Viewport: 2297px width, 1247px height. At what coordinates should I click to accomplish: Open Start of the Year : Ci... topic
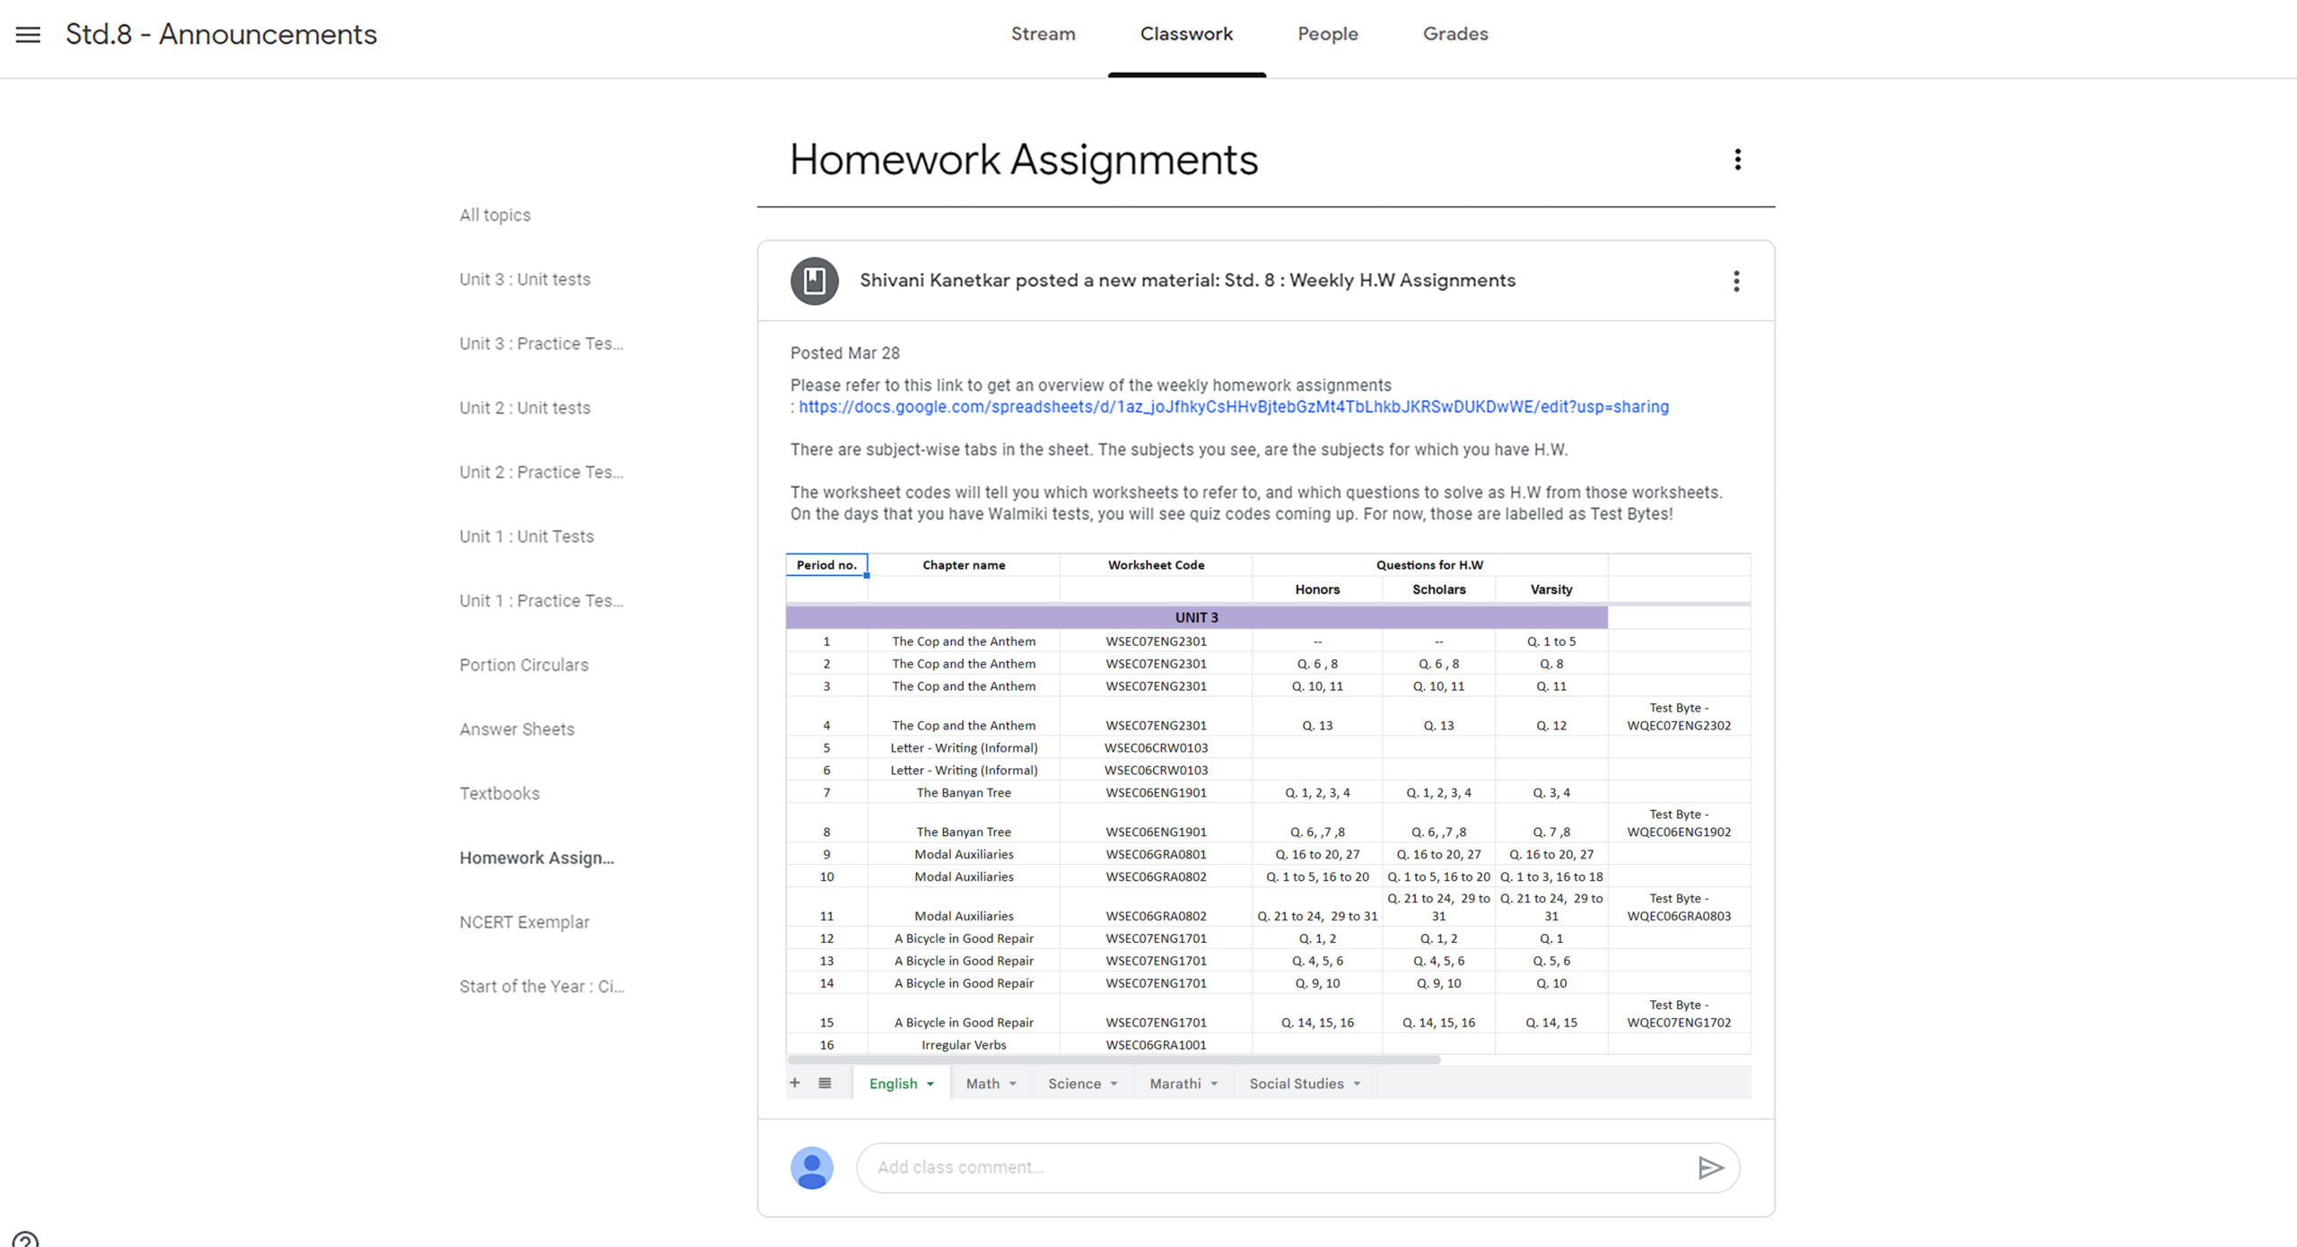(x=542, y=987)
